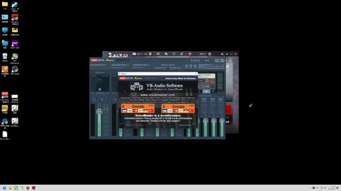Donate in USD via orange button
341x191 pixels.
pyautogui.click(x=178, y=108)
